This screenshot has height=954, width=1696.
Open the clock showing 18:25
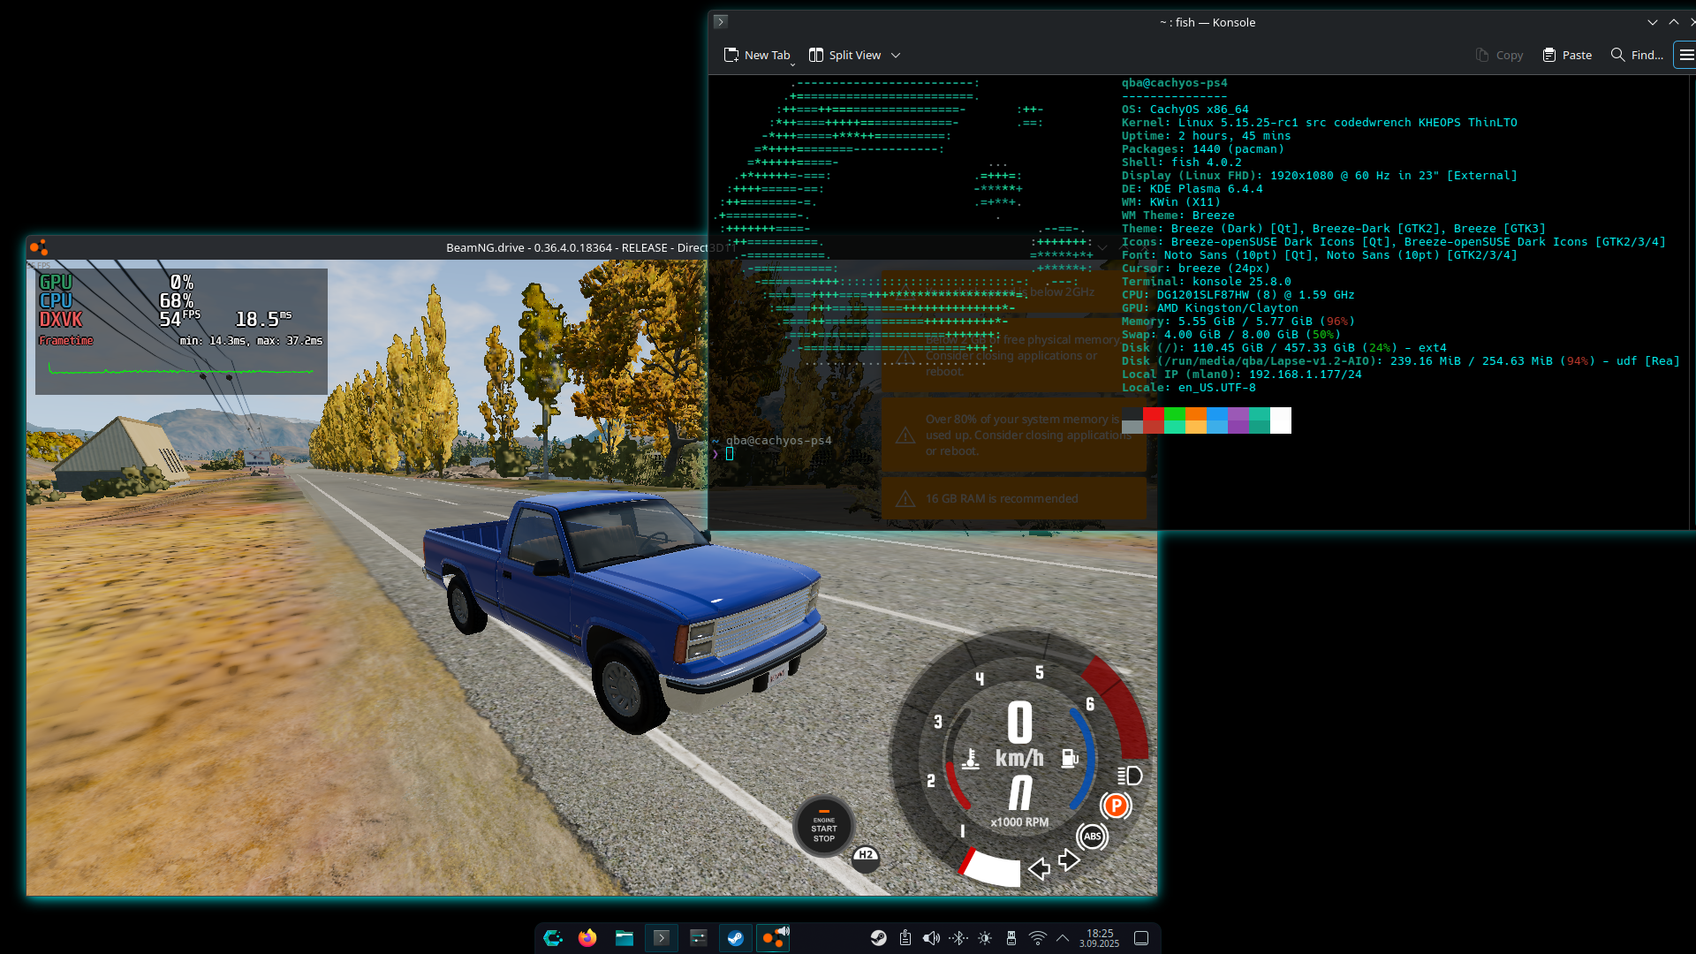pyautogui.click(x=1099, y=938)
